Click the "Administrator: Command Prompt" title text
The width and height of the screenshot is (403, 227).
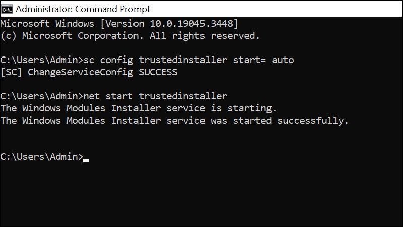coord(83,9)
